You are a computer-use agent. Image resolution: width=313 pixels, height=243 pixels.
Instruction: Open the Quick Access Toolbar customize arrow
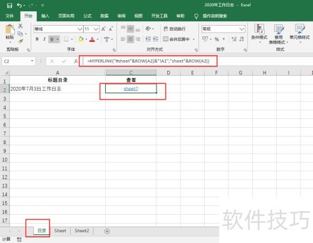click(x=43, y=6)
